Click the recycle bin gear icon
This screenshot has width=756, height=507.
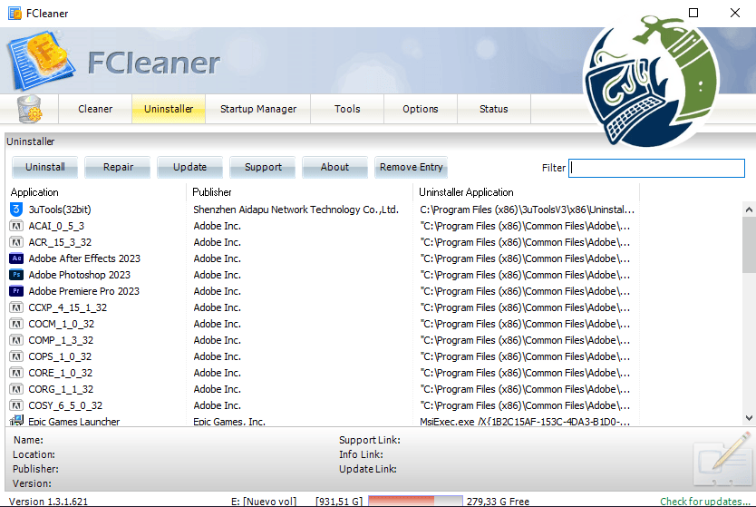(x=29, y=109)
